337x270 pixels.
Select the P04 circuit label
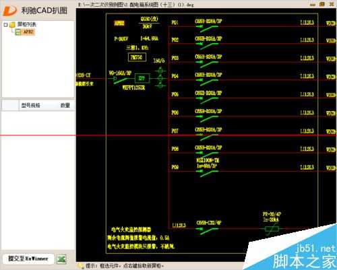tap(175, 76)
